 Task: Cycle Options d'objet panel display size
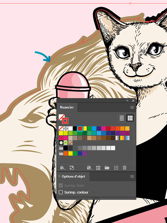coord(59,176)
